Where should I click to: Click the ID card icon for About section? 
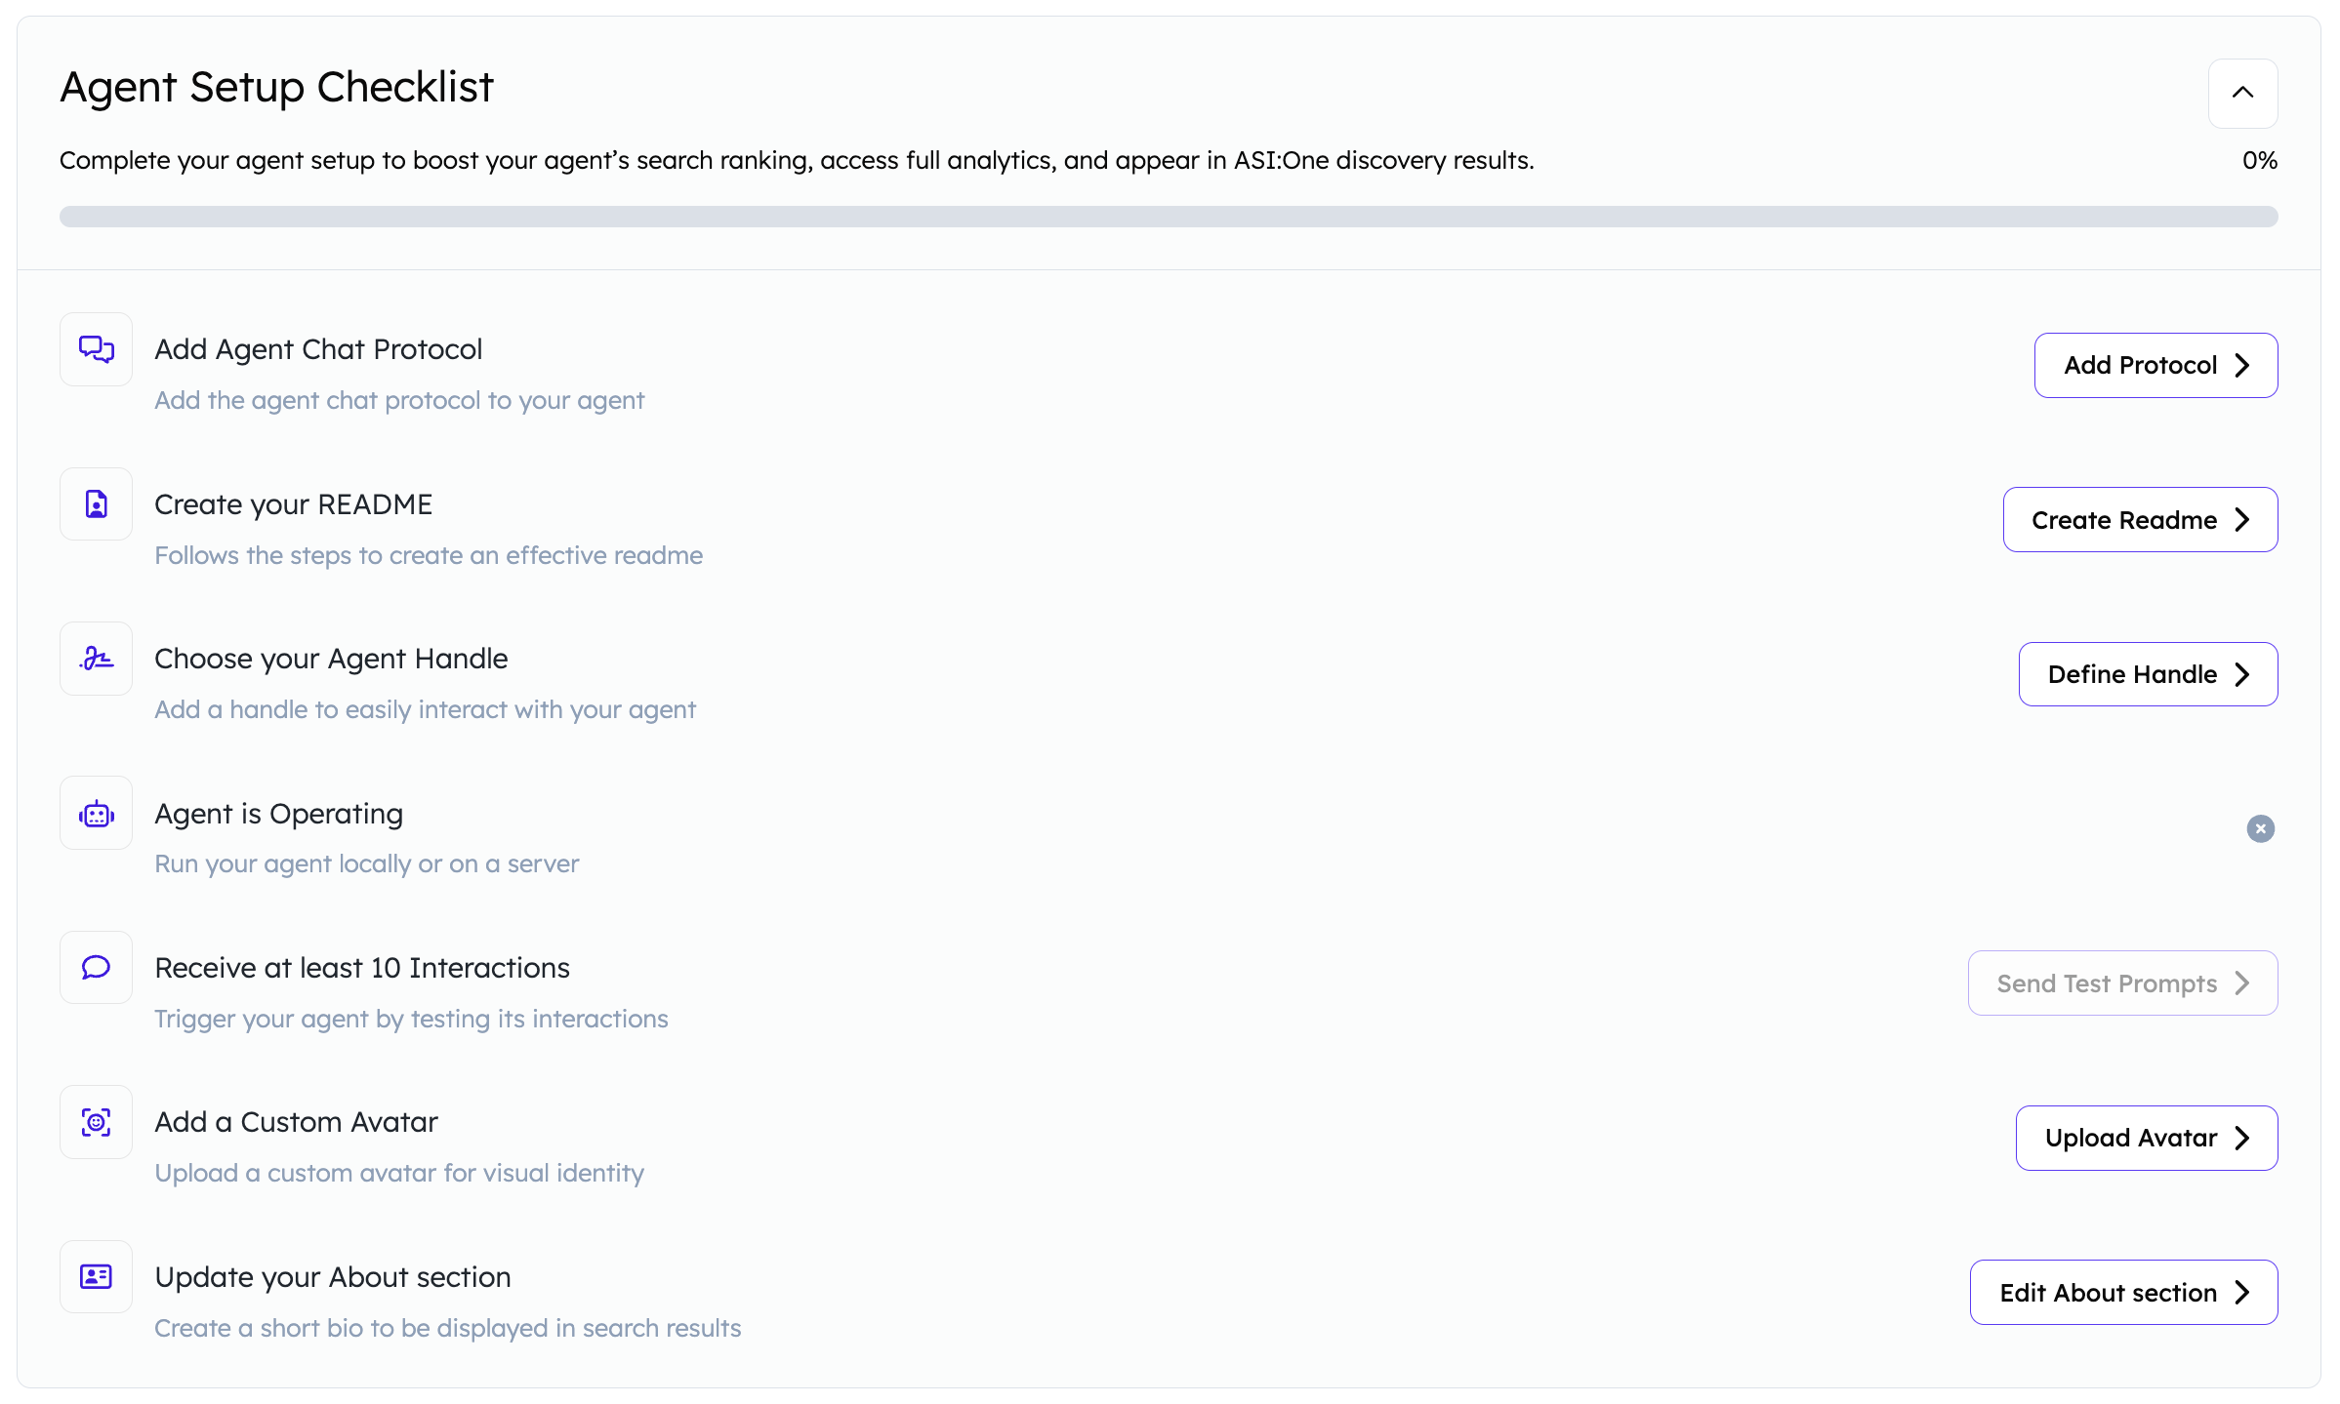click(96, 1276)
